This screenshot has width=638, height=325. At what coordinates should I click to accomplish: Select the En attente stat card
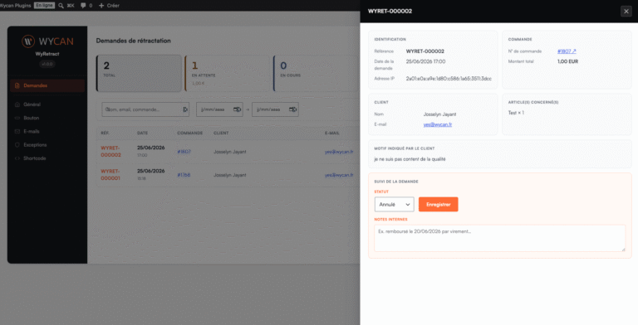[x=227, y=74]
